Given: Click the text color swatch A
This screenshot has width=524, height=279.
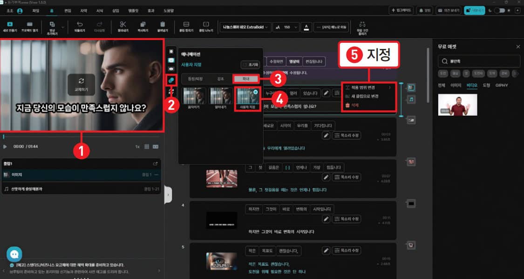Looking at the screenshot, I should point(306,27).
